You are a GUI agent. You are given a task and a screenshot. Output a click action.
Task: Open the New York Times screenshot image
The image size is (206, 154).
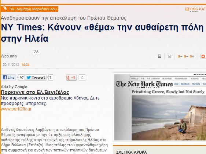[x=160, y=107]
